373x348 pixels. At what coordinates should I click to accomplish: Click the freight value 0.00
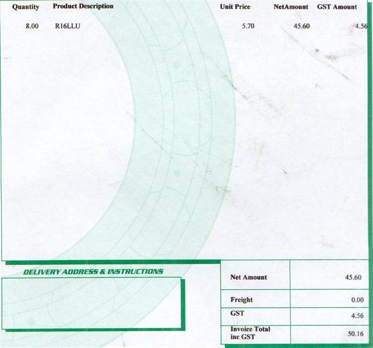pyautogui.click(x=356, y=300)
